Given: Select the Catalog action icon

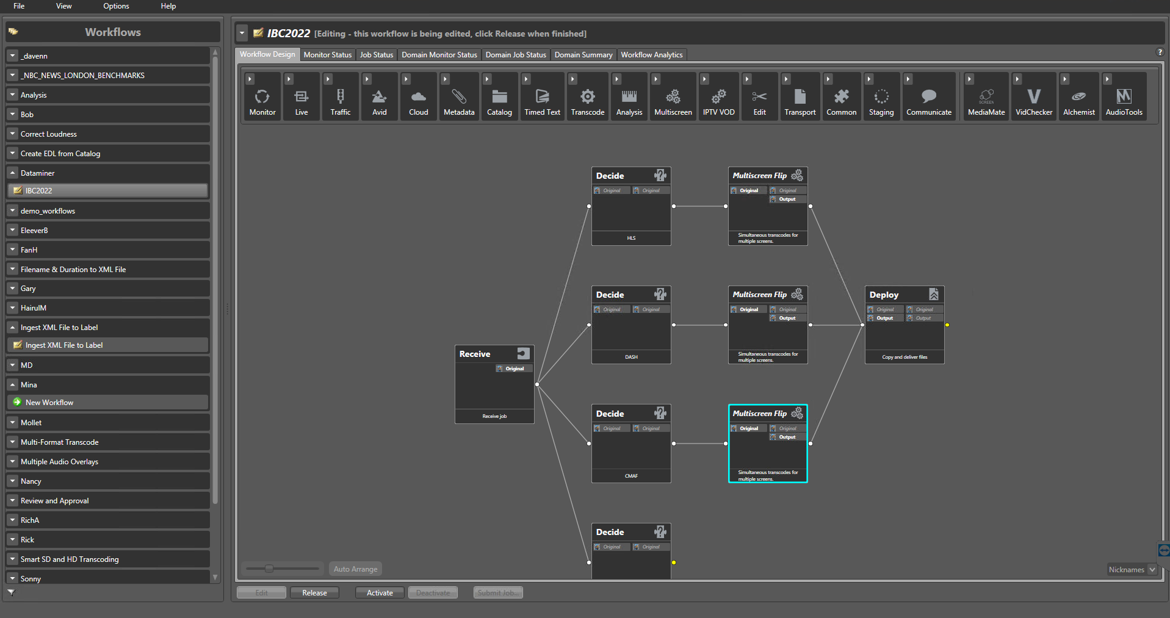Looking at the screenshot, I should tap(499, 96).
